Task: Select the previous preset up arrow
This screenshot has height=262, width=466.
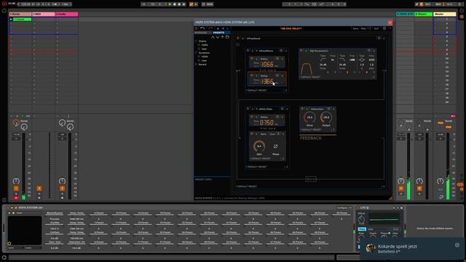Action: tap(213, 37)
